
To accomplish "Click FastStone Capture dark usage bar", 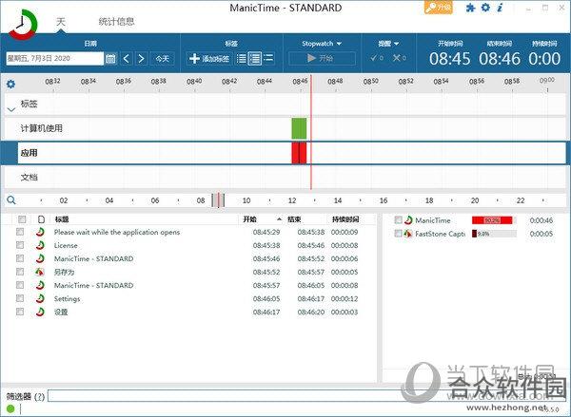I will [475, 234].
